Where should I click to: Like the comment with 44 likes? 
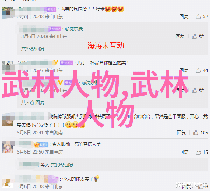[x=198, y=70]
